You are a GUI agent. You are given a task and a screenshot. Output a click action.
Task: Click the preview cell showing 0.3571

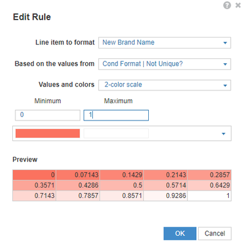click(x=34, y=185)
